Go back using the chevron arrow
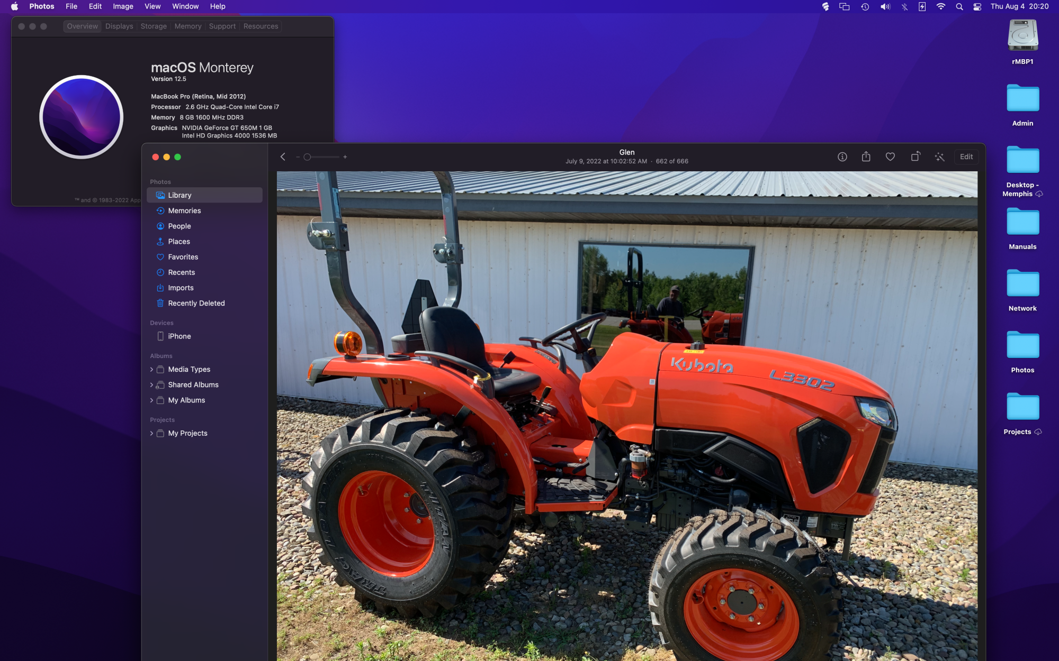The image size is (1059, 661). (283, 157)
